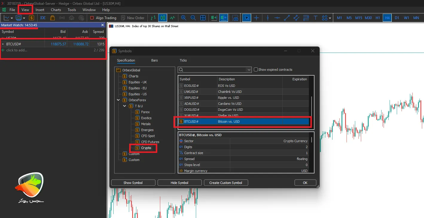Click the Symbols dollar icon in toolbar
Image resolution: width=424 pixels, height=218 pixels.
click(31, 18)
